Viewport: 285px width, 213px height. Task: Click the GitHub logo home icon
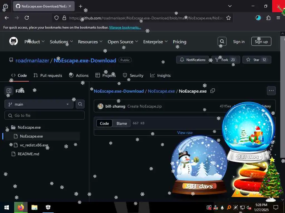click(x=14, y=41)
